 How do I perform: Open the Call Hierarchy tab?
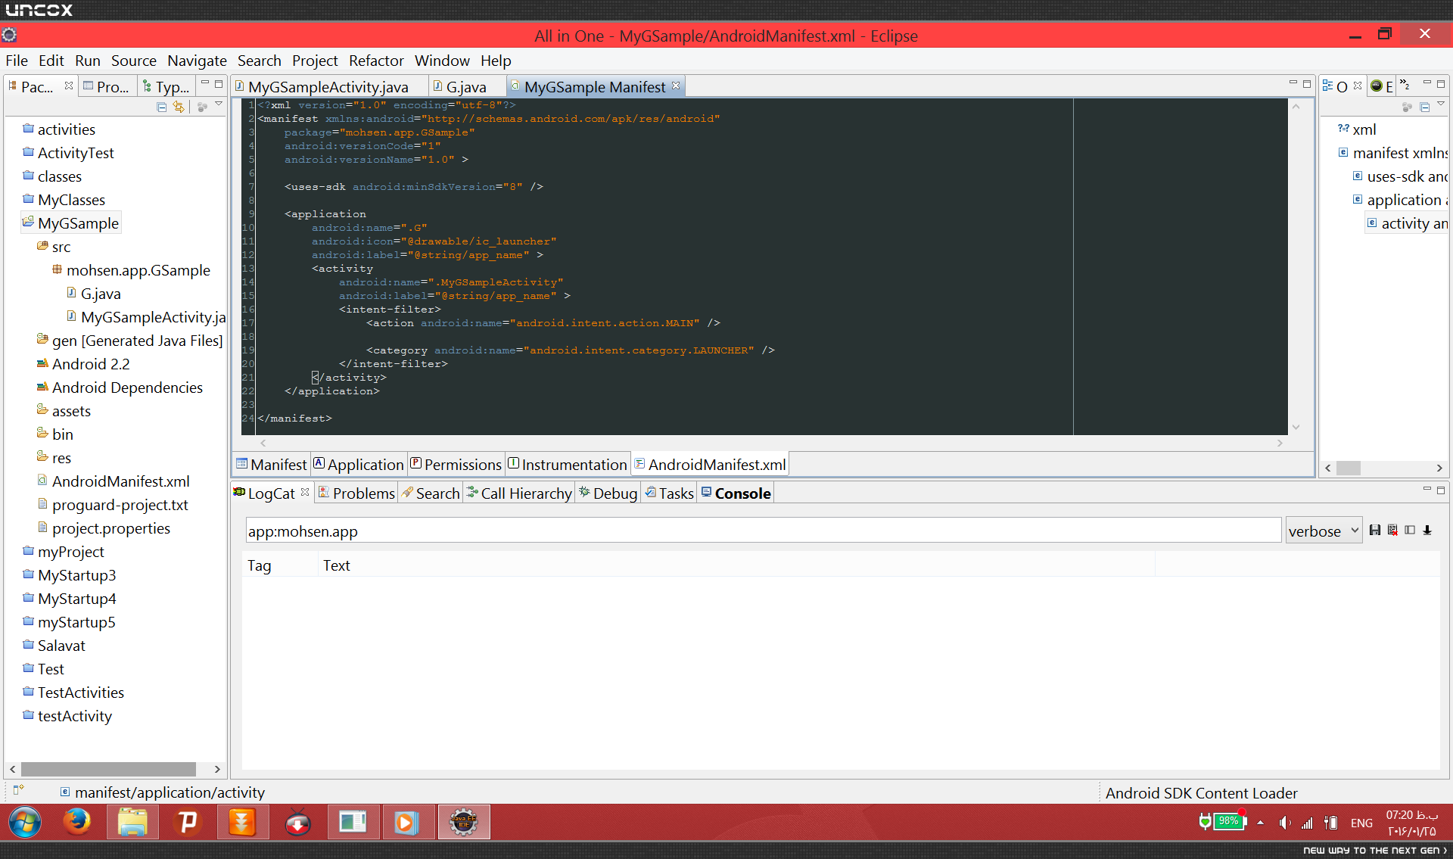pos(519,493)
